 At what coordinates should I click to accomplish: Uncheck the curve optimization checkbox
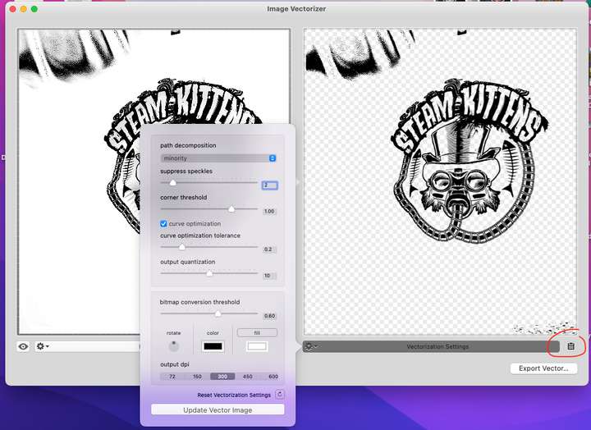point(163,224)
